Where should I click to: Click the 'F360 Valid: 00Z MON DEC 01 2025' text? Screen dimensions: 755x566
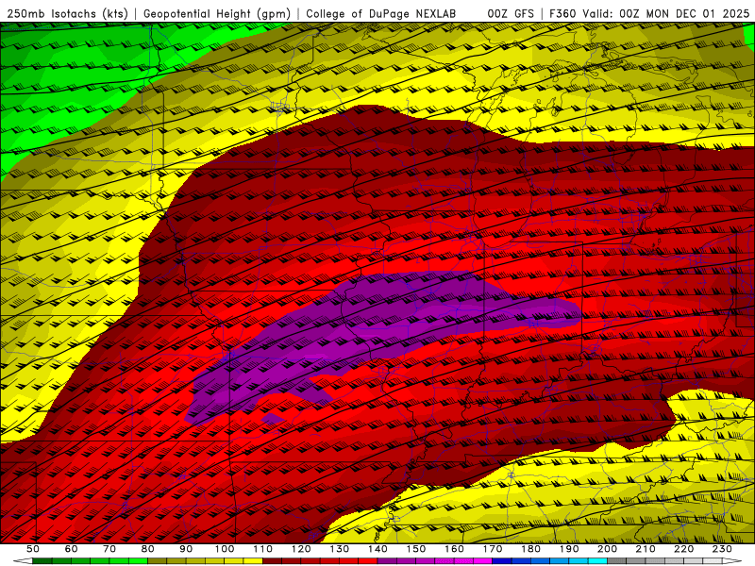(649, 14)
